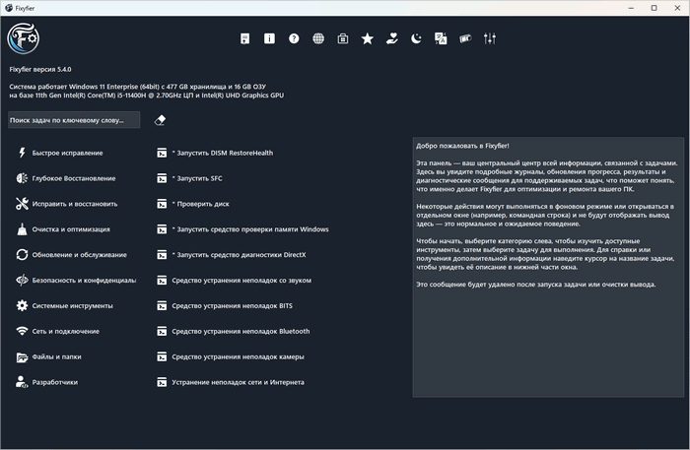690x450 pixels.
Task: Toggle dark mode with the moon icon
Action: [416, 38]
